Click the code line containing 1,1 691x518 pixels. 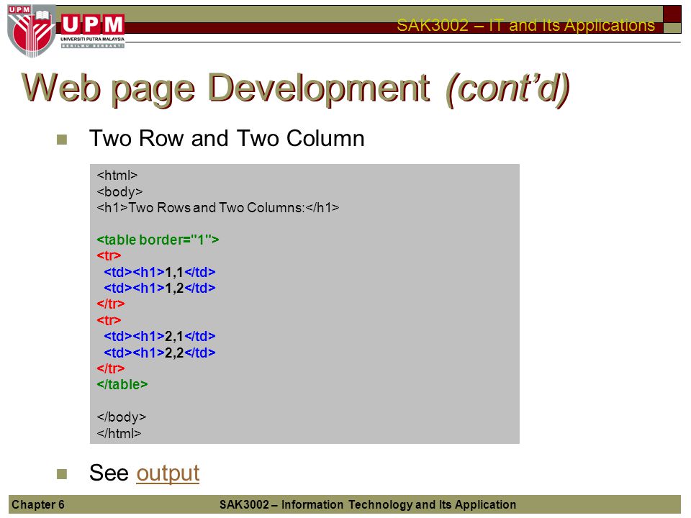tap(160, 272)
